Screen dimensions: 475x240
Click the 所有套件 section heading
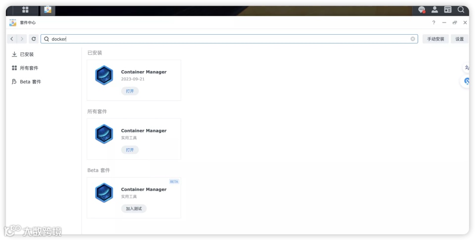pyautogui.click(x=97, y=111)
